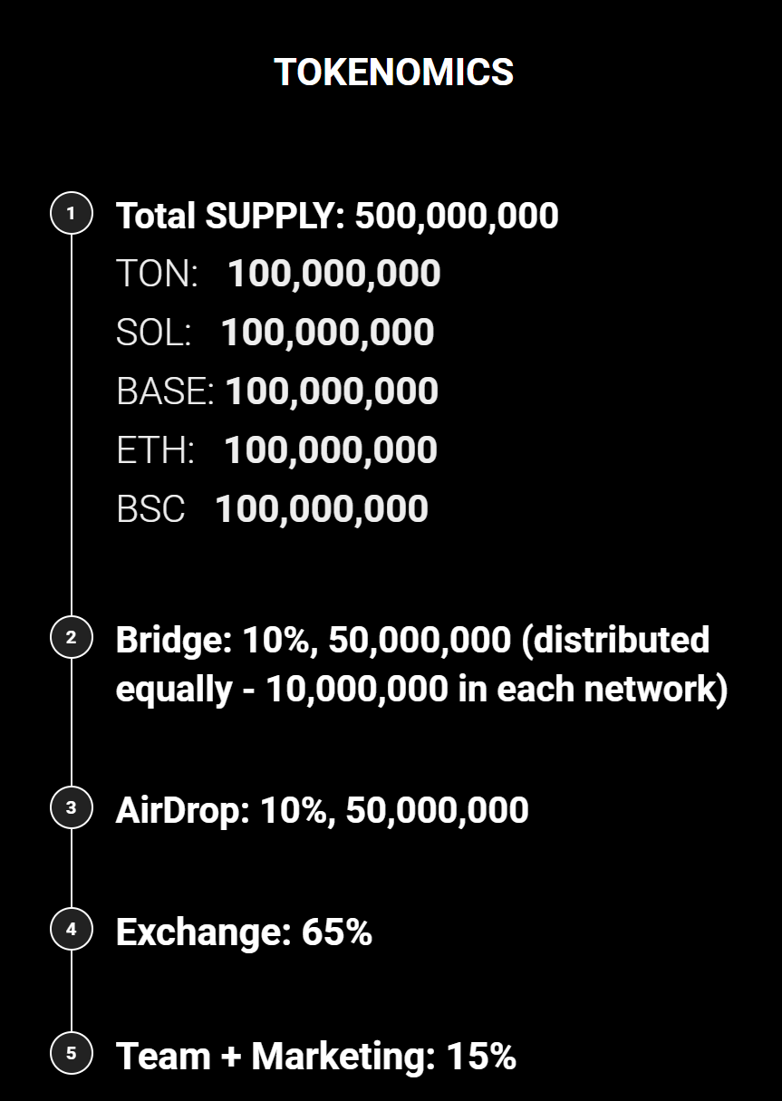Select the AirDrop: 10%, 50,000,000 entry

pos(322,809)
